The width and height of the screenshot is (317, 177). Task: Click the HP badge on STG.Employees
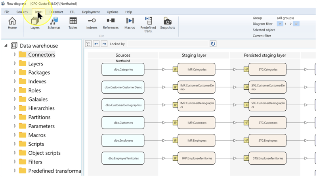click(246, 140)
